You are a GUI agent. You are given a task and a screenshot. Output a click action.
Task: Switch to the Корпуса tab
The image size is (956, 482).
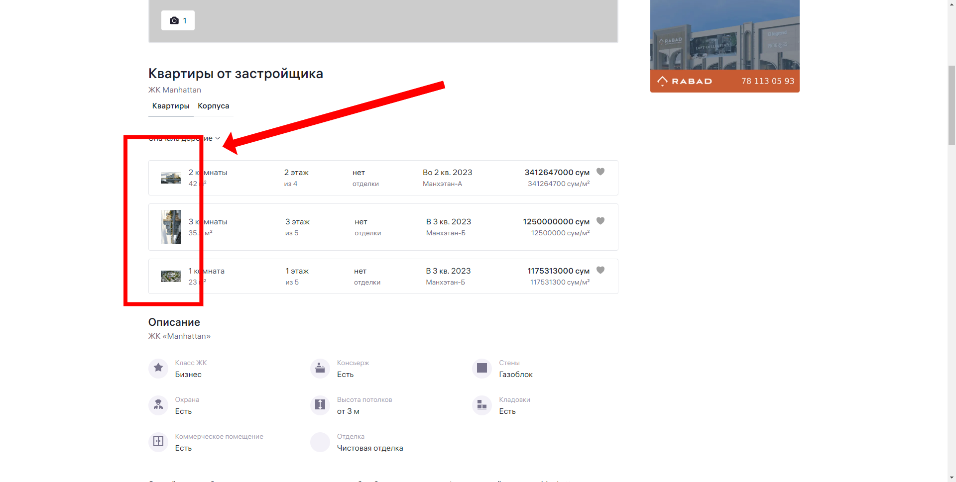214,106
